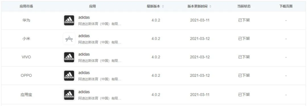Image resolution: width=307 pixels, height=106 pixels.
Task: Select the OPPO market cell
Action: (26, 76)
